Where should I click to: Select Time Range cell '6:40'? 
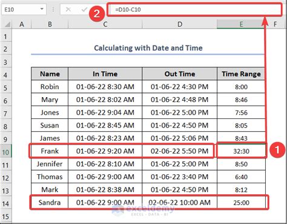click(x=241, y=177)
